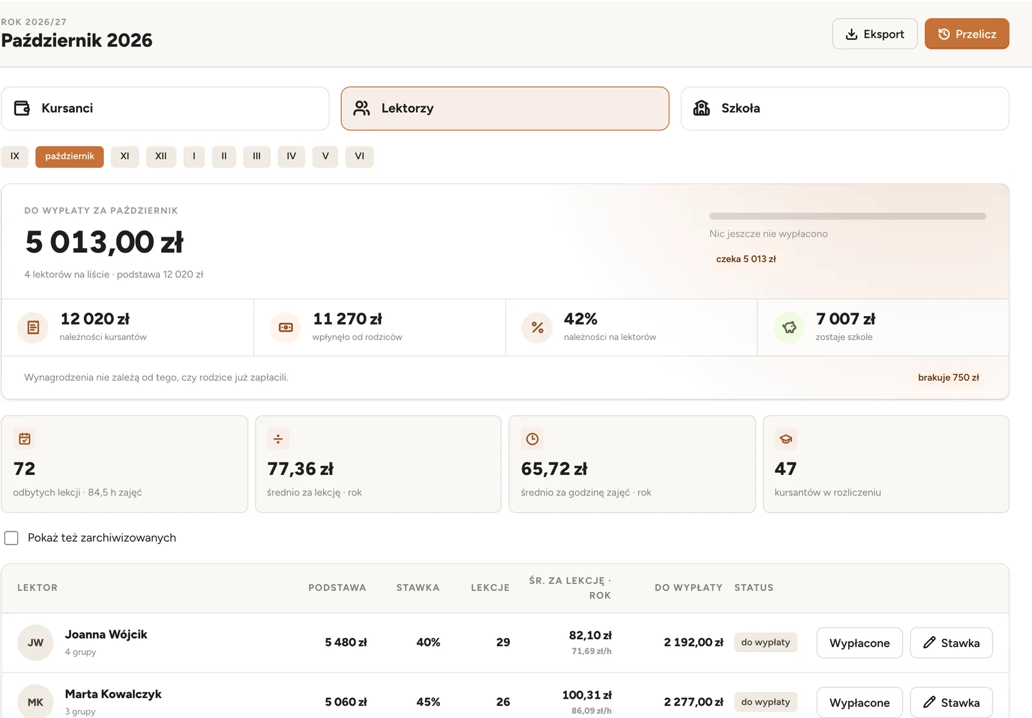This screenshot has width=1032, height=718.
Task: Click the payout progress bar
Action: (x=848, y=216)
